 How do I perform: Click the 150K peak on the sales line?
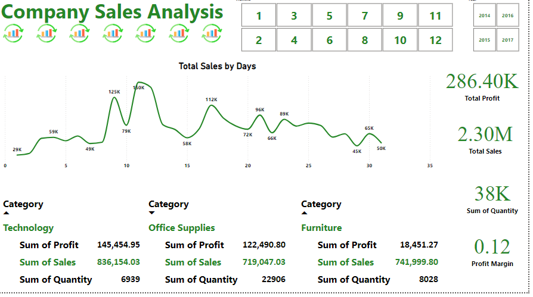(139, 83)
